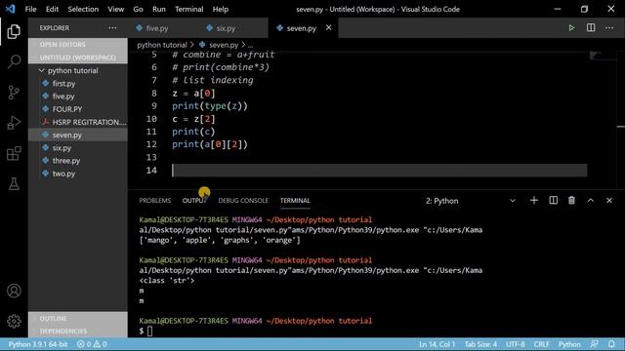Close the terminal panel
Viewport: 625px width, 351px height.
coord(609,201)
